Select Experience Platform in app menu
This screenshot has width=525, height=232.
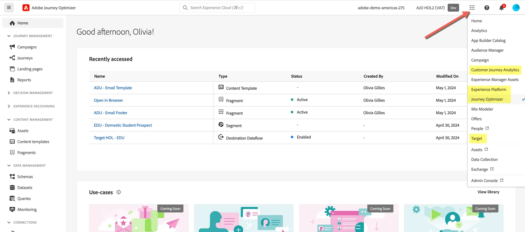click(488, 90)
